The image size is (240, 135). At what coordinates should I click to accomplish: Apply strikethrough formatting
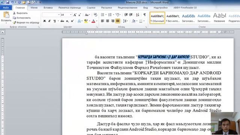(62, 21)
